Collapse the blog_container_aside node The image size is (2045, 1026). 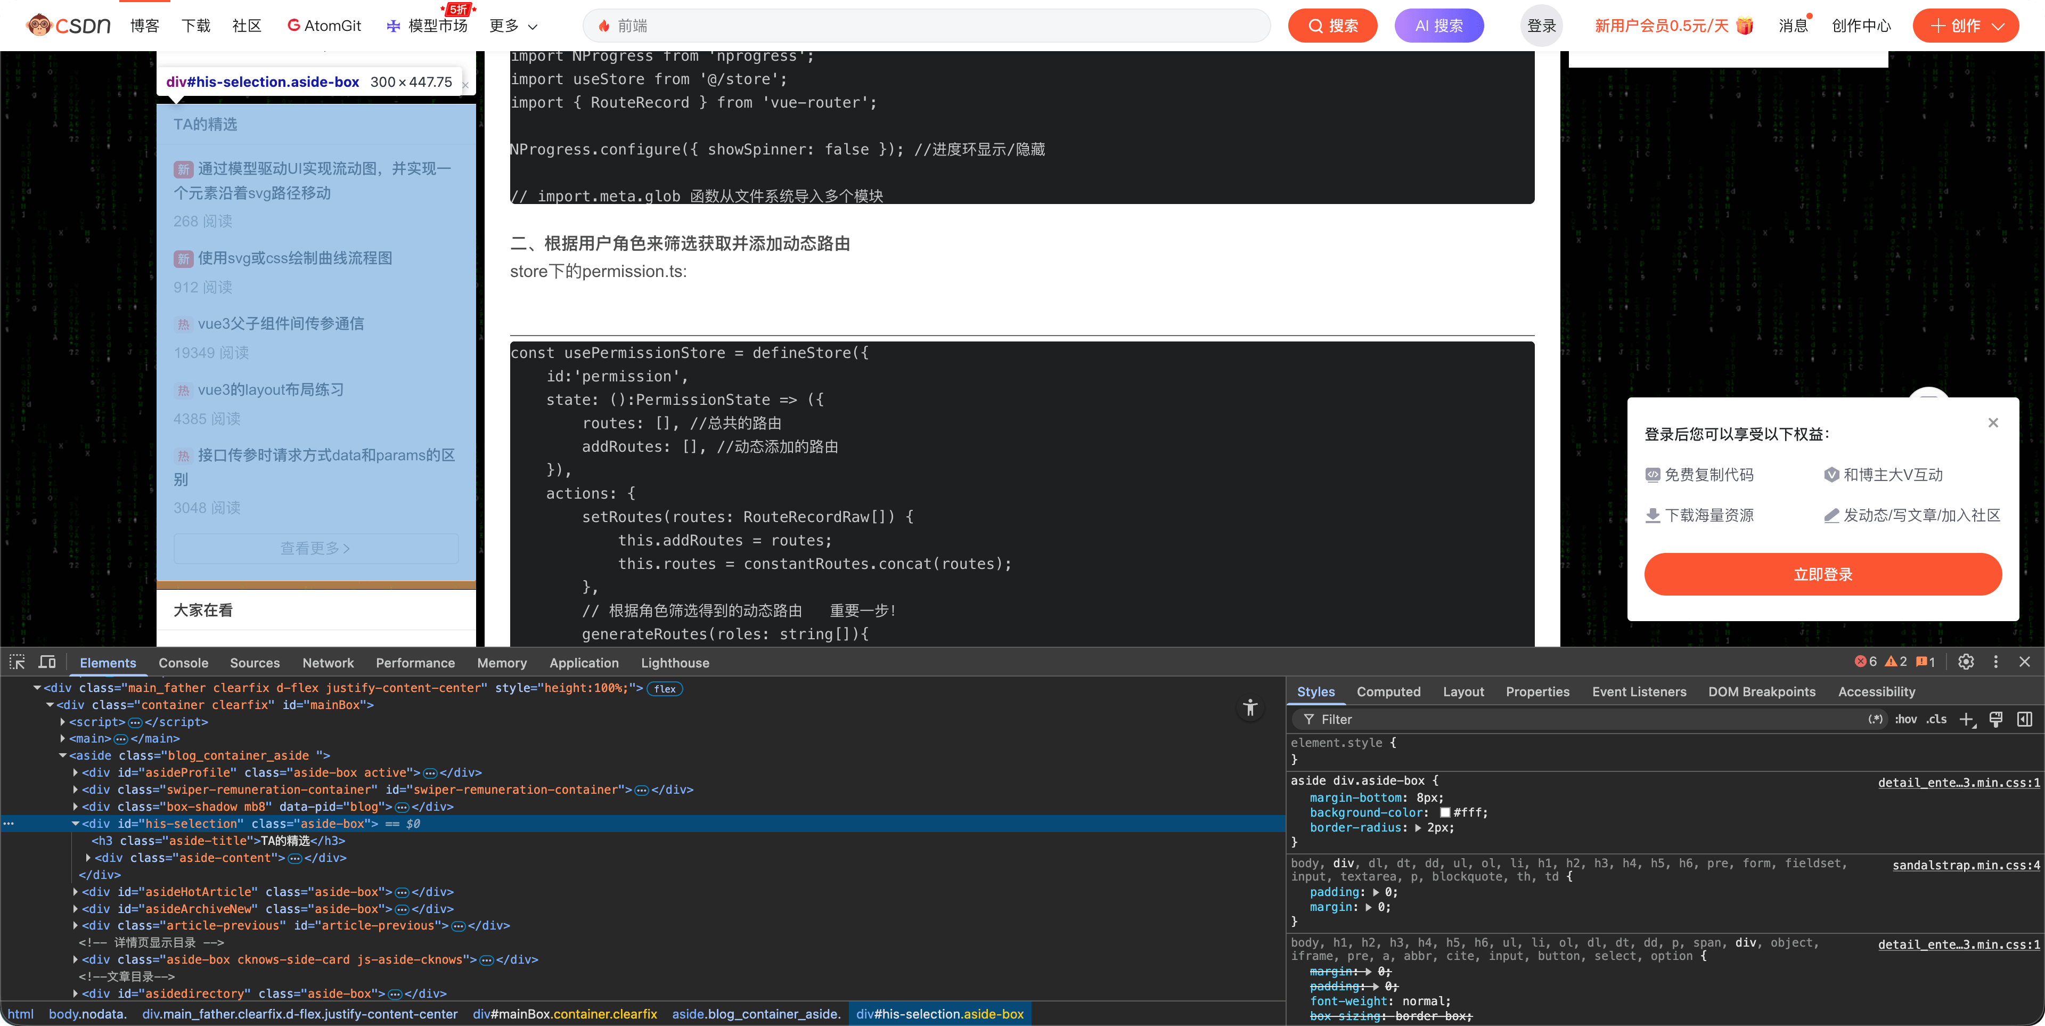[63, 756]
